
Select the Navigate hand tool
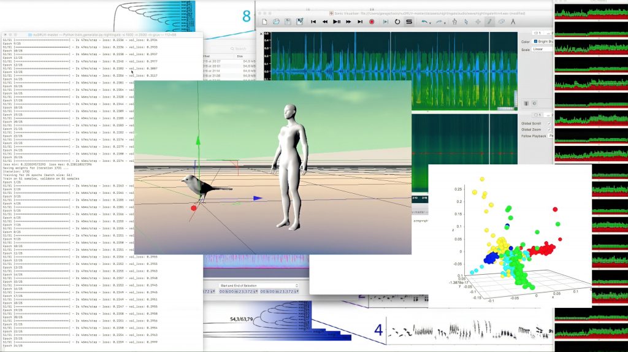coord(454,21)
